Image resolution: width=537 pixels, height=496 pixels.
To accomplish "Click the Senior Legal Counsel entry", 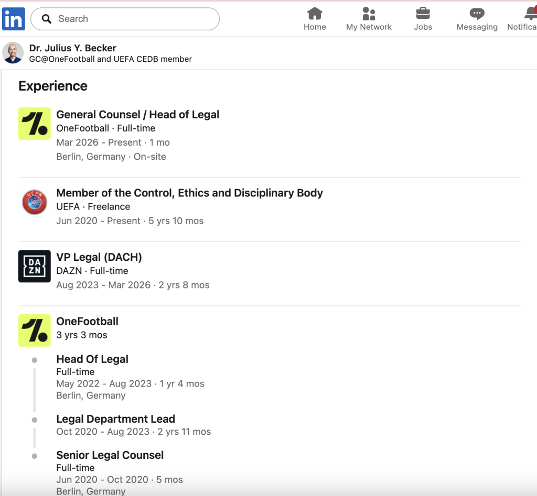I will click(x=110, y=455).
